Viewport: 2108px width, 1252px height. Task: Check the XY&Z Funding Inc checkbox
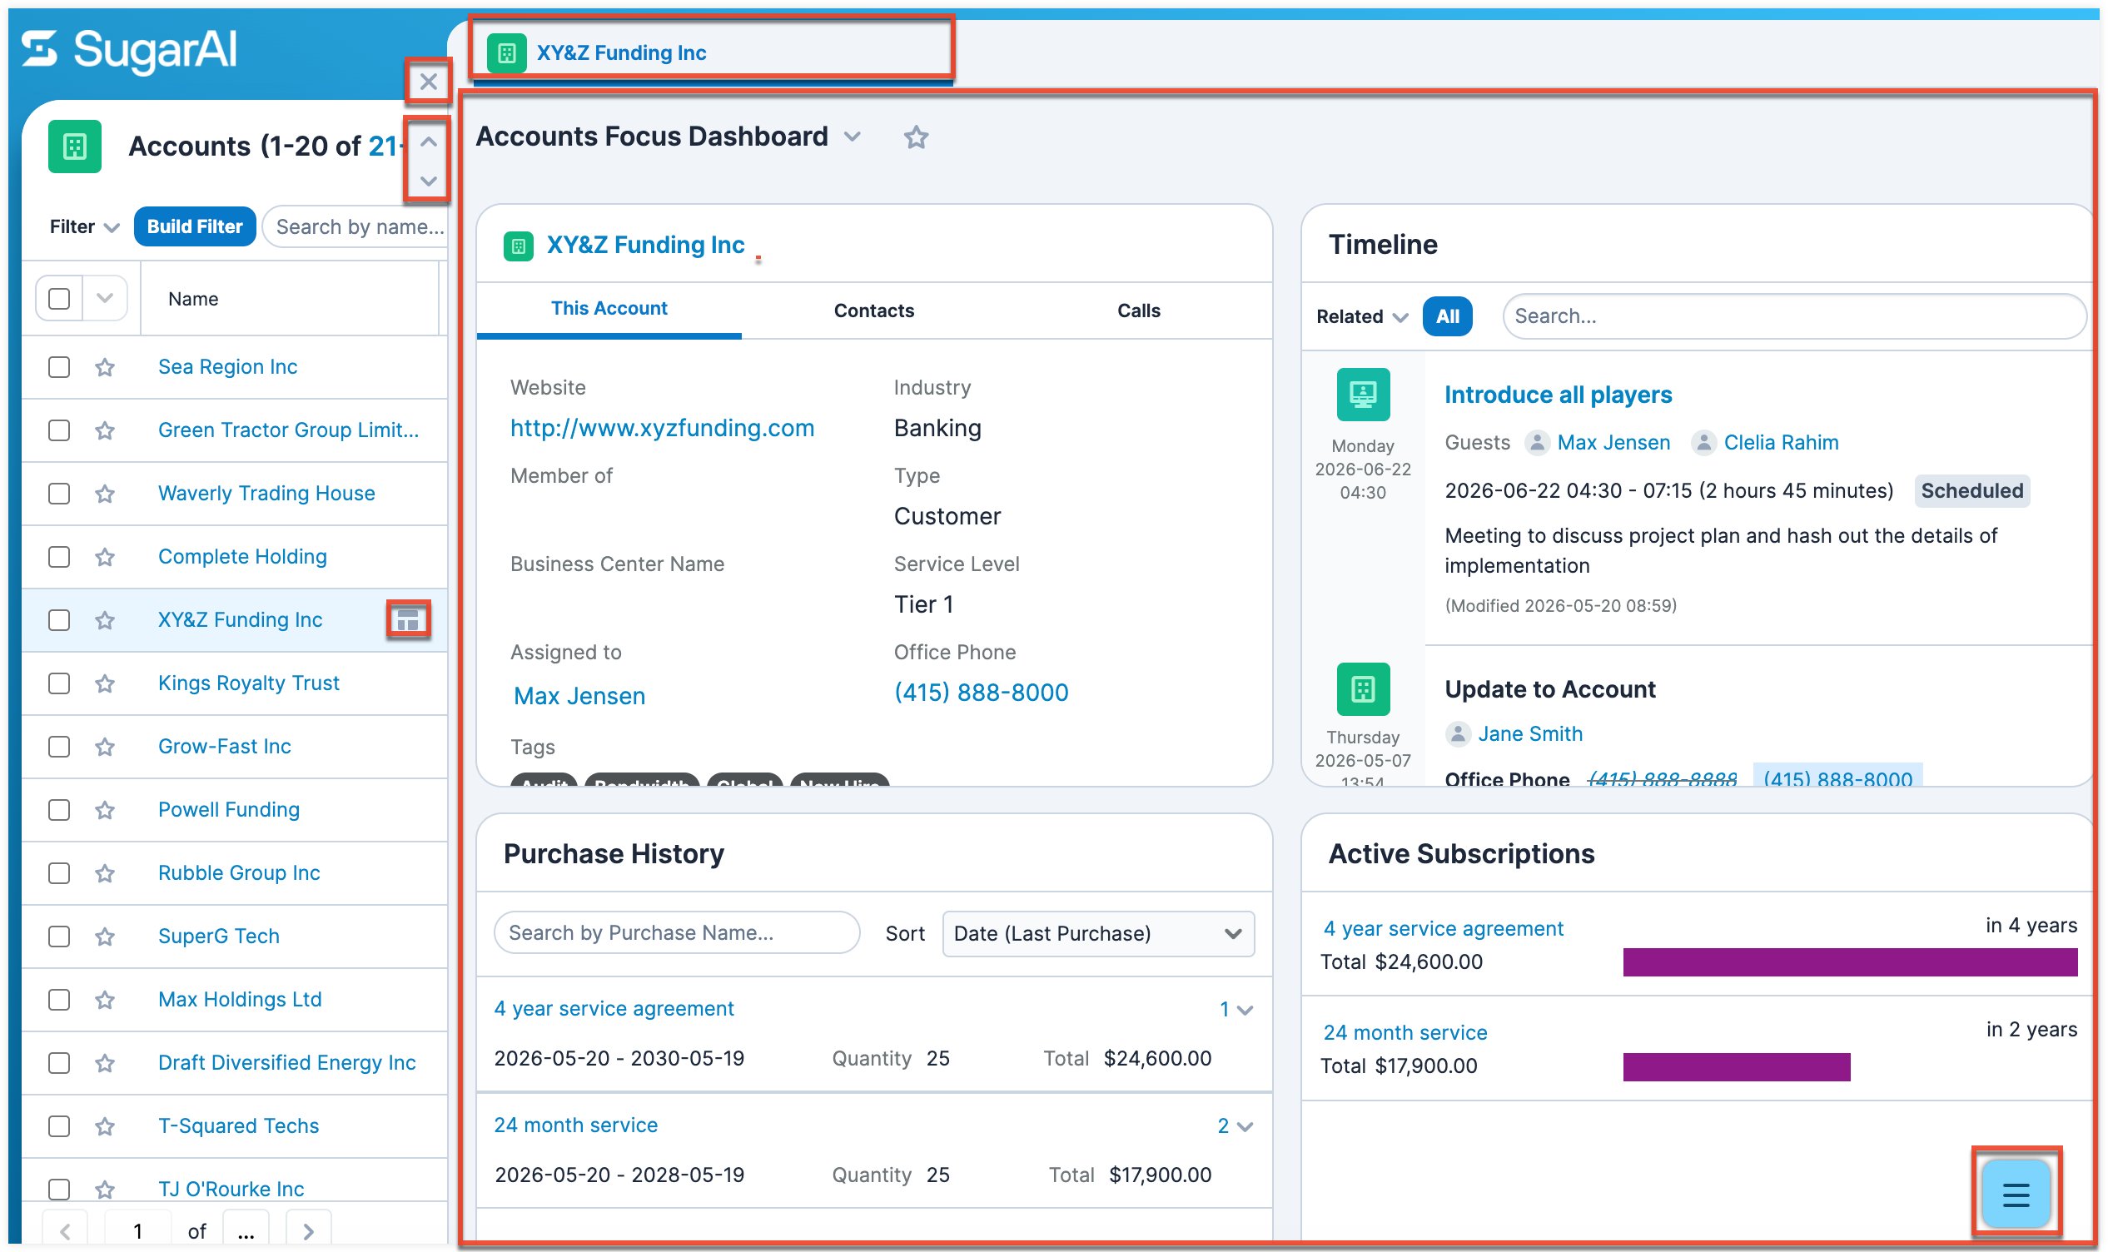(59, 620)
